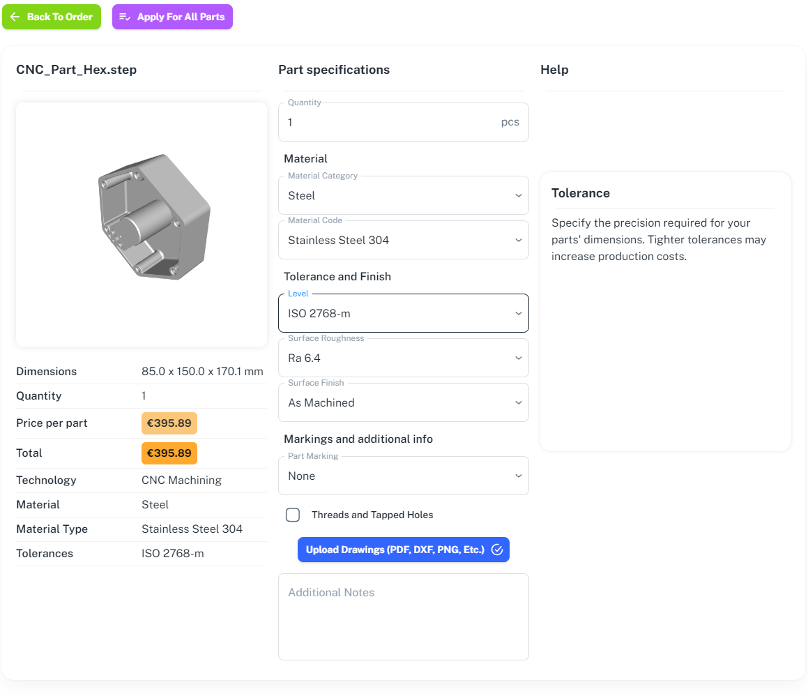Viewport: 808px width, 696px height.
Task: Click the 3D hex part preview thumbnail
Action: [x=155, y=218]
